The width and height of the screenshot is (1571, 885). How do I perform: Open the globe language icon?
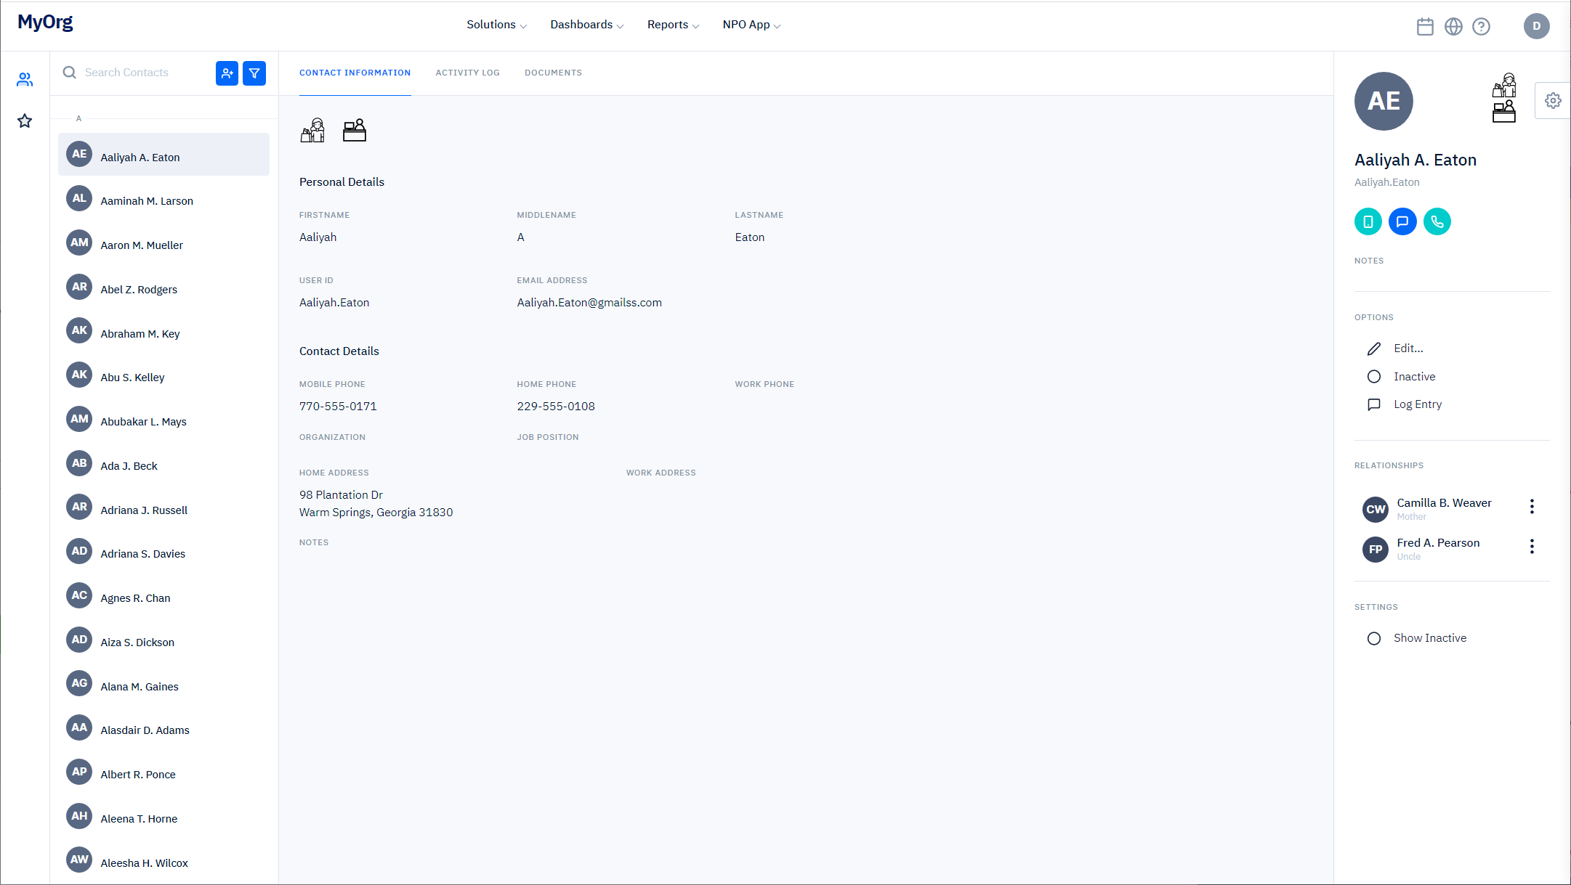(x=1453, y=27)
